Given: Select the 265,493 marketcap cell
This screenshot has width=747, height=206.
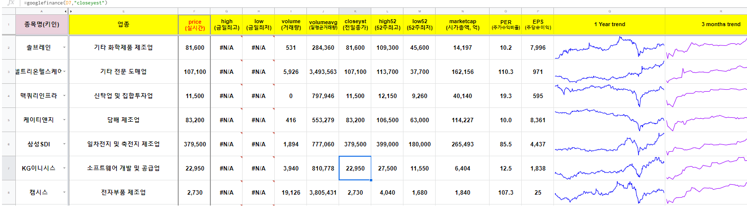Looking at the screenshot, I should pos(462,144).
